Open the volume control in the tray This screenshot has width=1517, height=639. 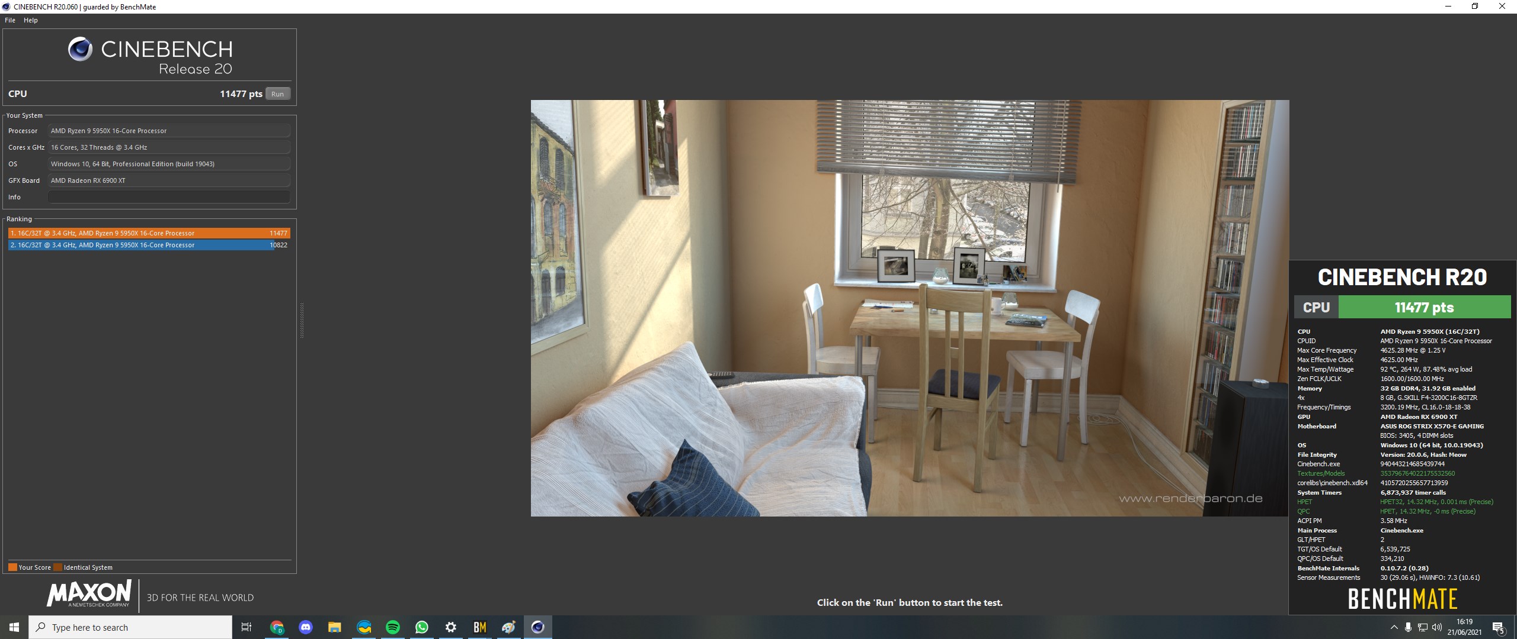pos(1436,627)
